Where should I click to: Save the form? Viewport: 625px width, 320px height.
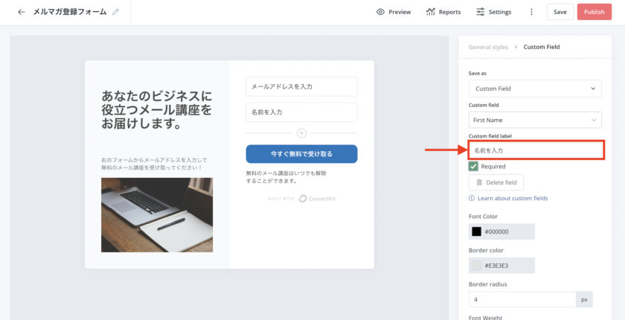coord(560,12)
